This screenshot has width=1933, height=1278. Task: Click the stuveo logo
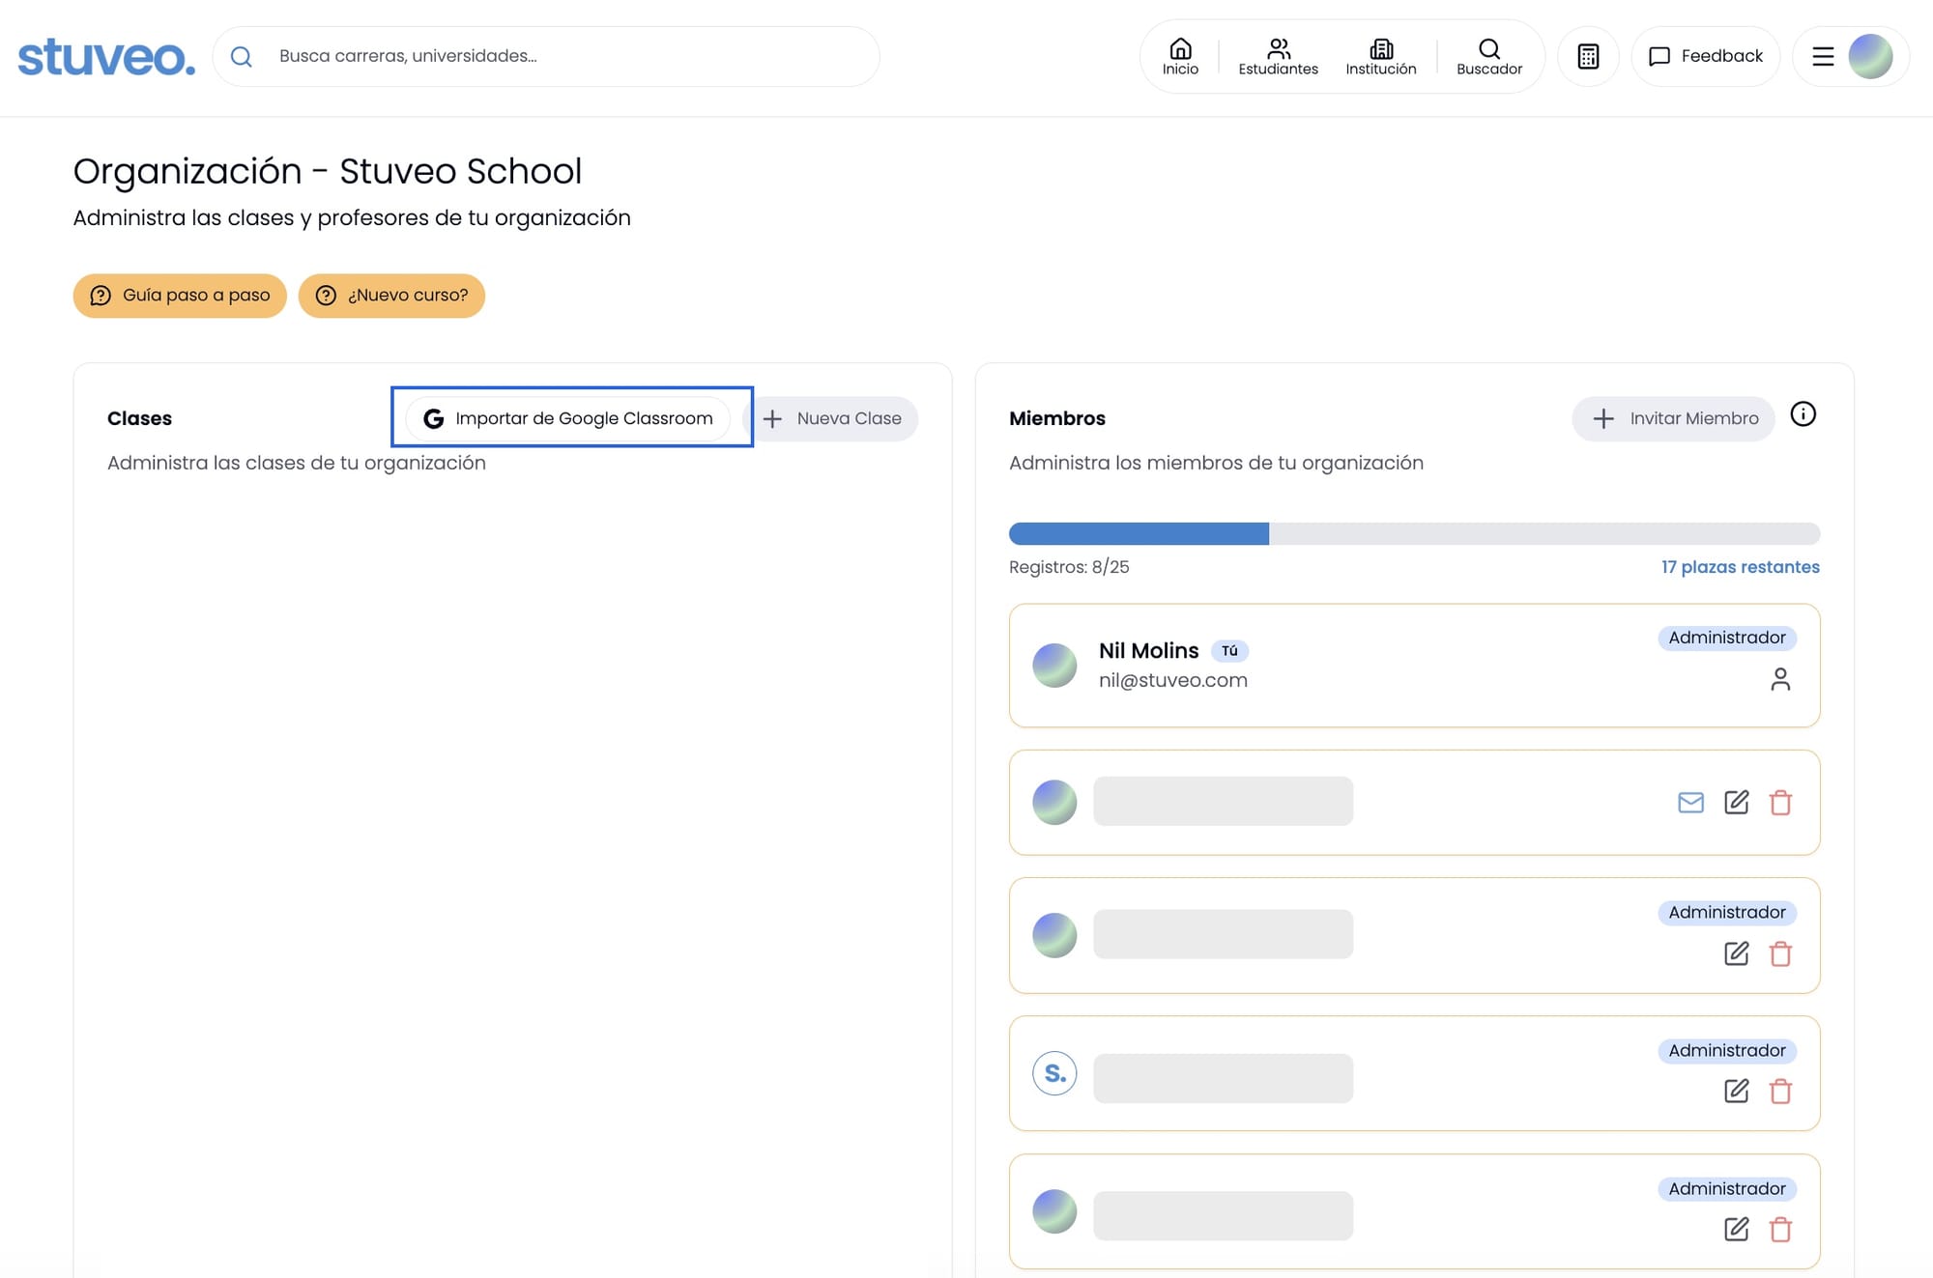[x=106, y=57]
